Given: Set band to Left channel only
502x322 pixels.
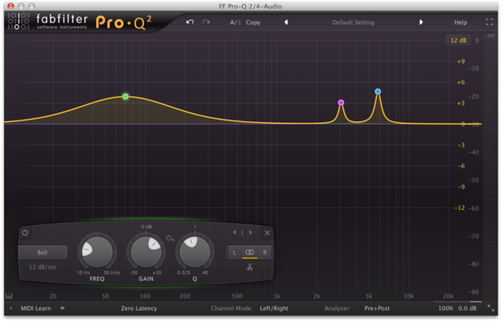Looking at the screenshot, I should pyautogui.click(x=234, y=253).
